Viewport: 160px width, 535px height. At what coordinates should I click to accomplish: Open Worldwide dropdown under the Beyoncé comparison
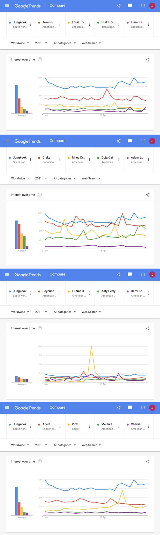click(x=20, y=312)
